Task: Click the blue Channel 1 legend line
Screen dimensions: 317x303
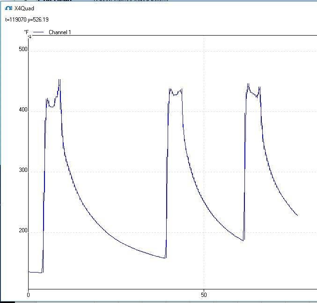Action: point(39,32)
